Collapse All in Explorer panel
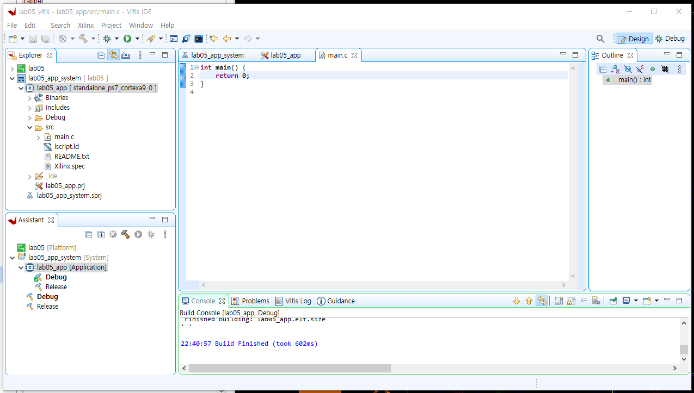 click(101, 55)
